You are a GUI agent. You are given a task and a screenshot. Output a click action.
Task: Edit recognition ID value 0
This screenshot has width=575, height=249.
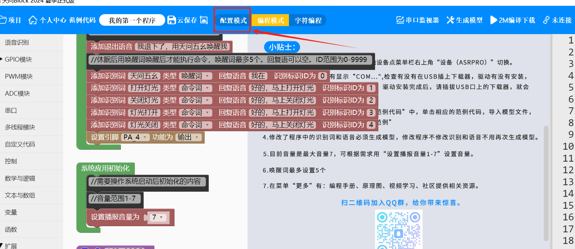coord(322,76)
